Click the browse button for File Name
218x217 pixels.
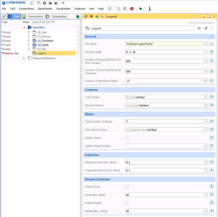[x=211, y=44]
